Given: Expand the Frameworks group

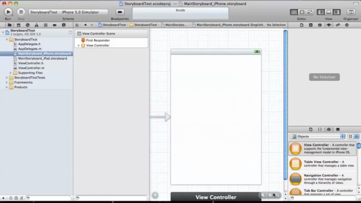Looking at the screenshot, I should [x=7, y=82].
